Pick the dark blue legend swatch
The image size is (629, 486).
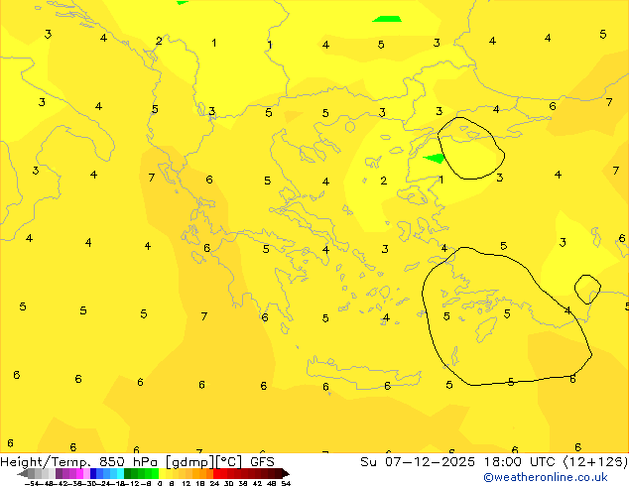[93, 473]
